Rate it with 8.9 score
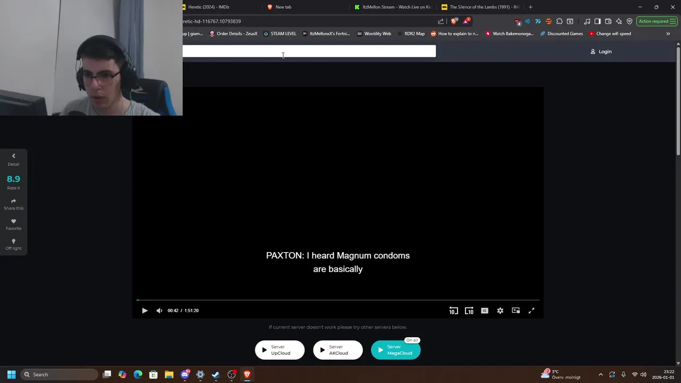This screenshot has width=681, height=383. coord(13,182)
